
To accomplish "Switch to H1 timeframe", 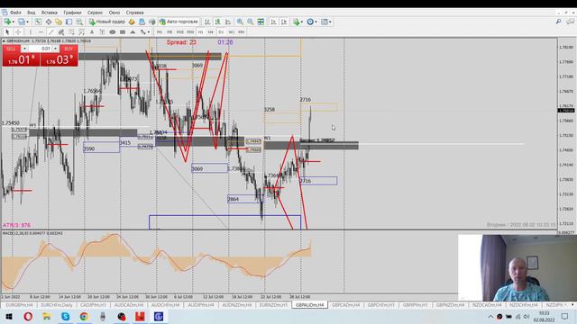I will pyautogui.click(x=200, y=32).
